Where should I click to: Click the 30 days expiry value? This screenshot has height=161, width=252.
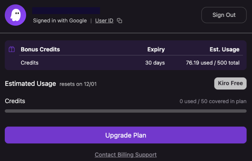(x=155, y=63)
